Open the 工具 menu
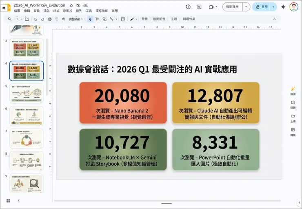Image resolution: width=302 pixels, height=209 pixels. click(x=89, y=11)
